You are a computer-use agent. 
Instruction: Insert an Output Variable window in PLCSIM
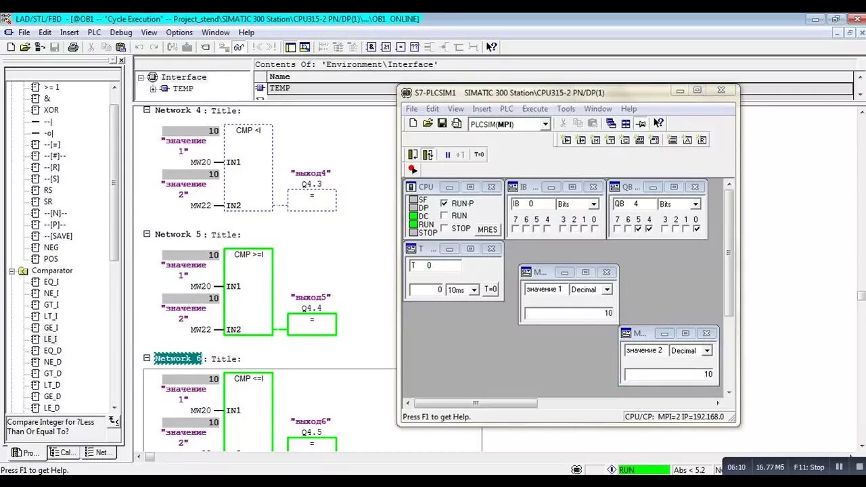[580, 140]
